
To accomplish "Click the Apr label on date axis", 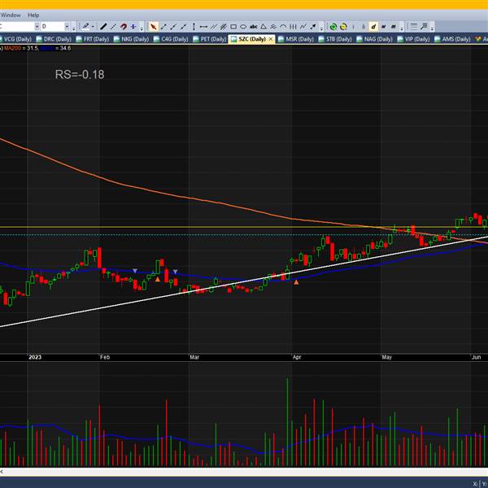I will (x=297, y=357).
